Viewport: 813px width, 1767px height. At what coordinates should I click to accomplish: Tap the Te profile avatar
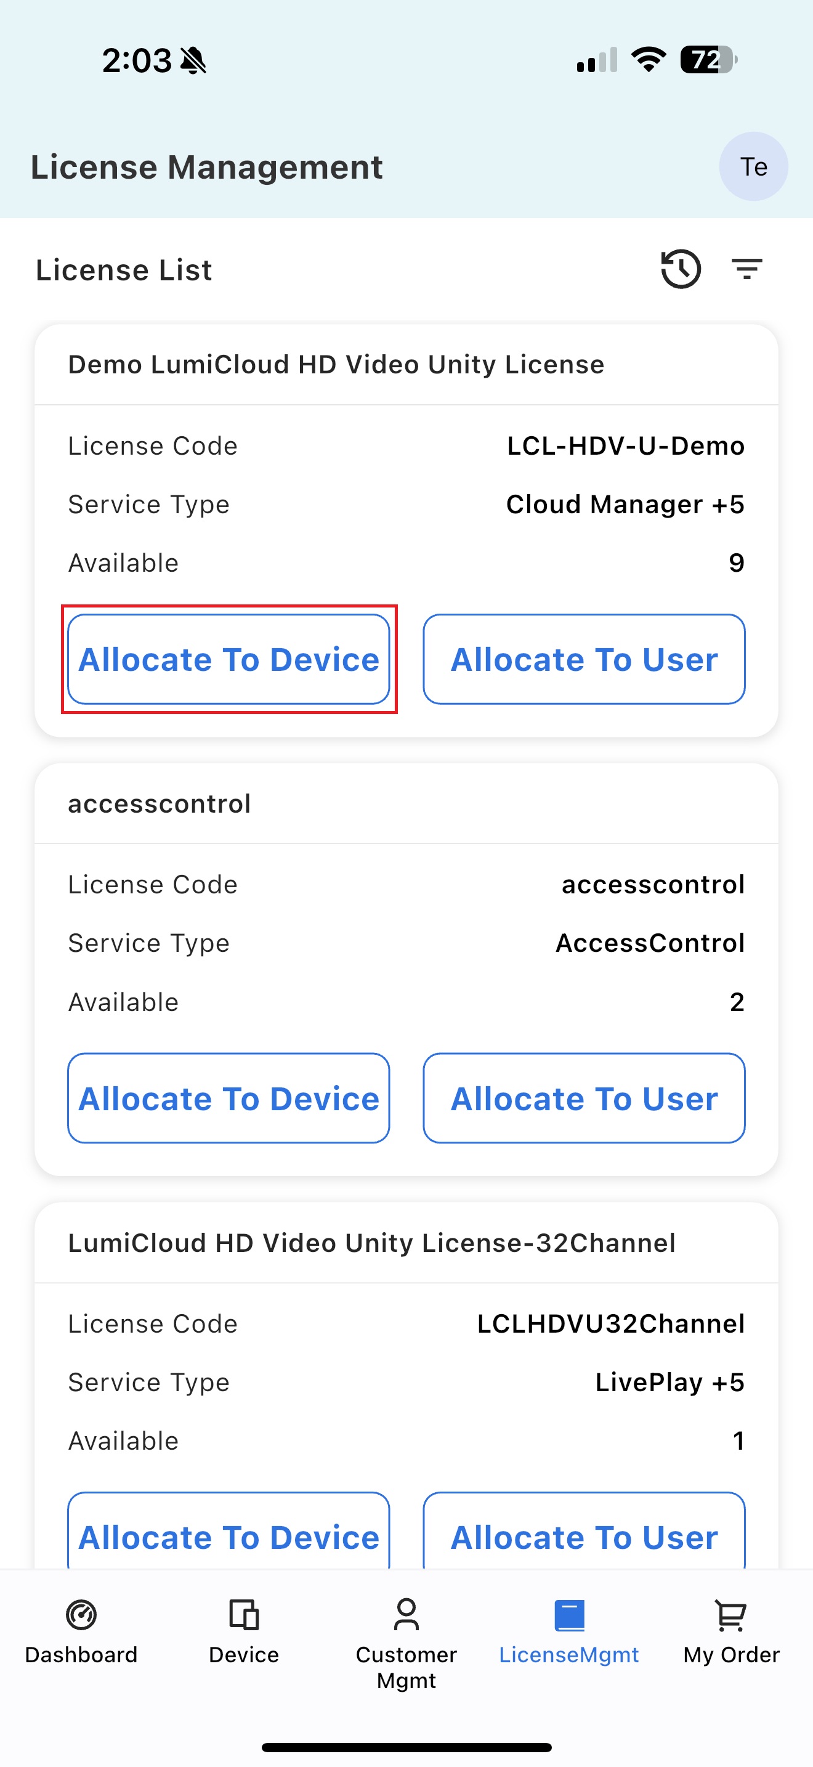click(x=753, y=167)
